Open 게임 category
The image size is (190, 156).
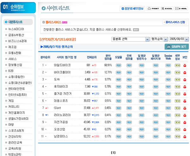(x=11, y=101)
